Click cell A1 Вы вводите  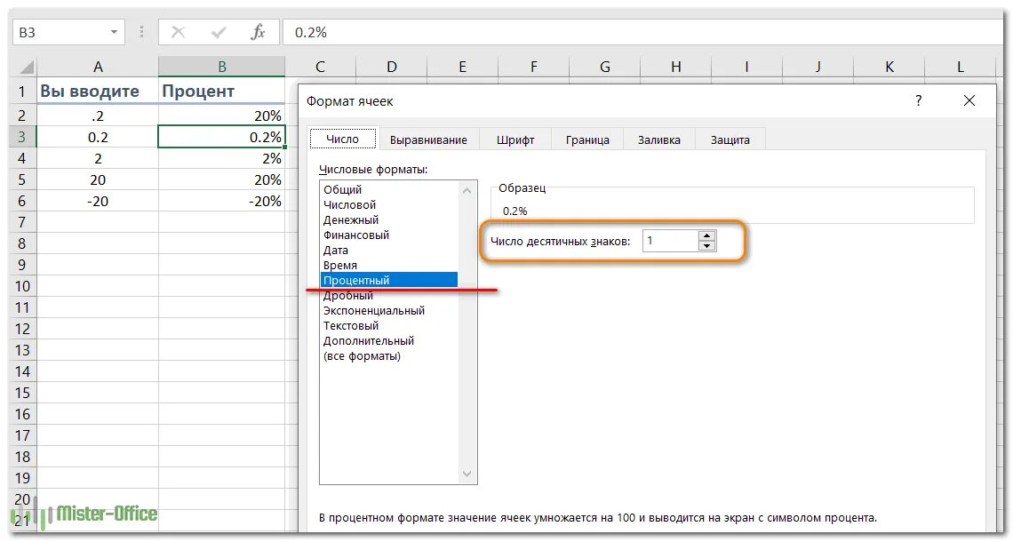(x=98, y=92)
